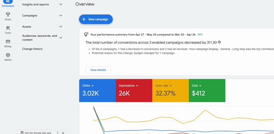Click Get the Google Ads app link
Viewport: 274px width, 134px height.
(38, 133)
